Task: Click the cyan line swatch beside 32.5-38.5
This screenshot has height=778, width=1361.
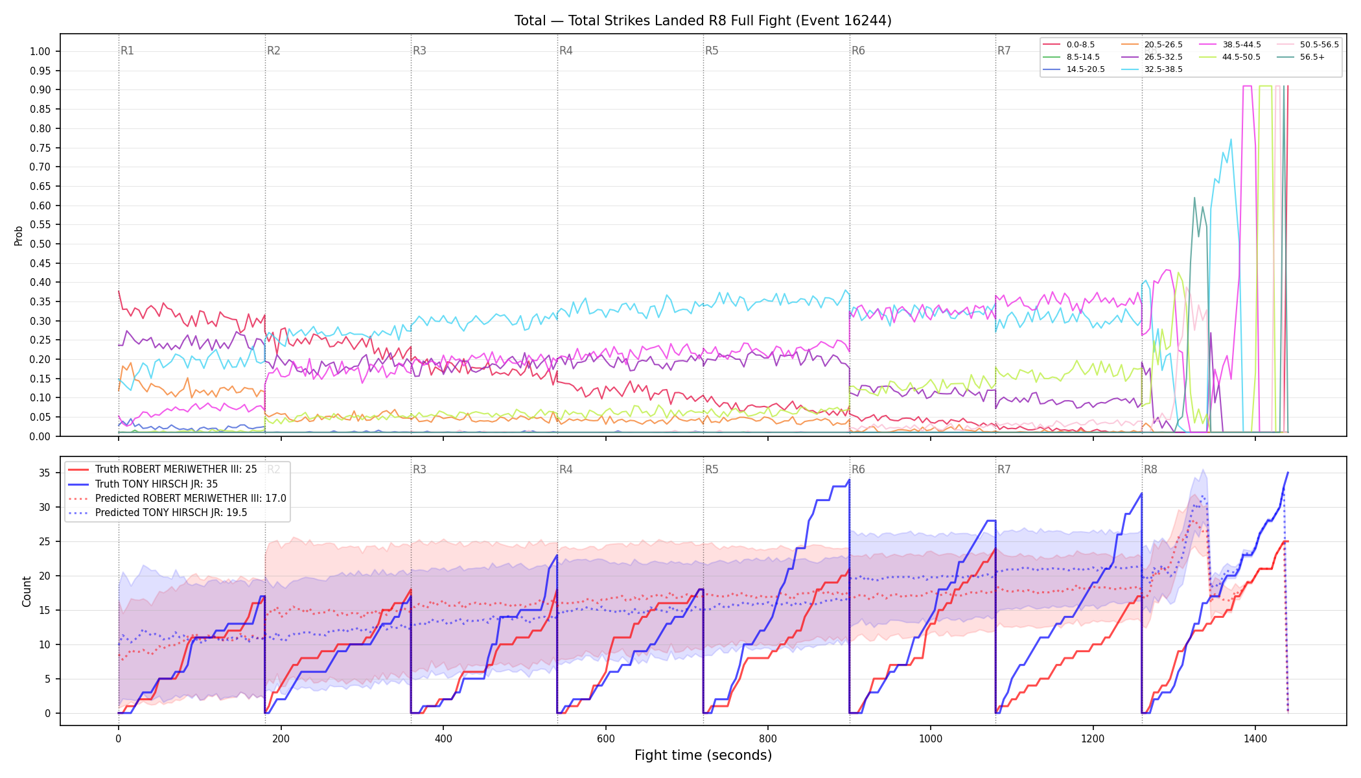Action: (x=1130, y=69)
